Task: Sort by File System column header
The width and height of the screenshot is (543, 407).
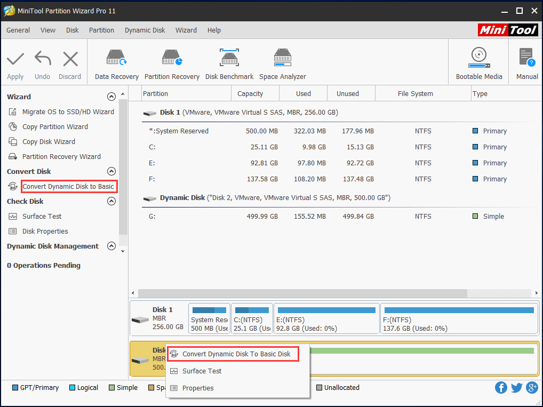Action: point(423,93)
